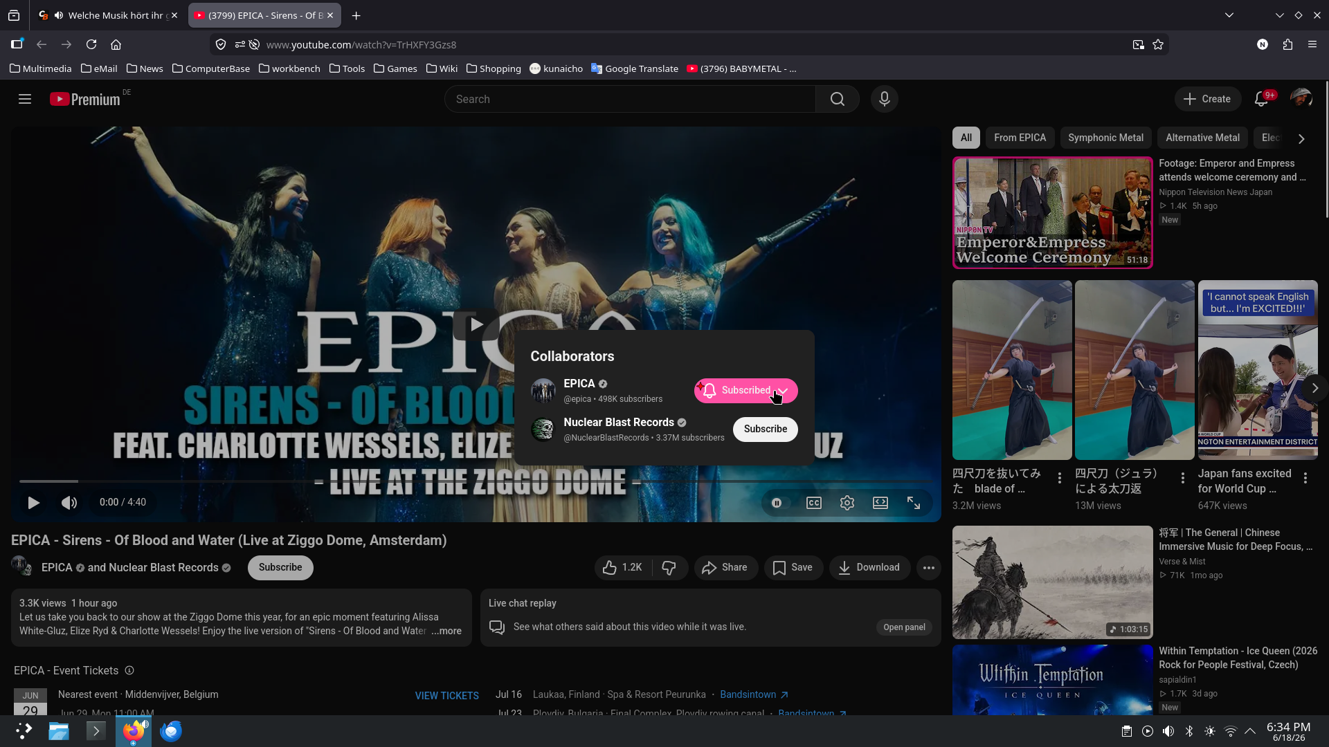Filter by Symphonic Metal chip
Screen dimensions: 1329x747
click(x=1105, y=138)
